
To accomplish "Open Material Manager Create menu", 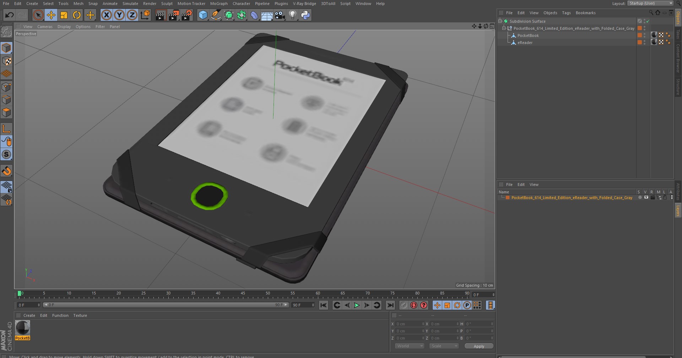I will (x=29, y=315).
